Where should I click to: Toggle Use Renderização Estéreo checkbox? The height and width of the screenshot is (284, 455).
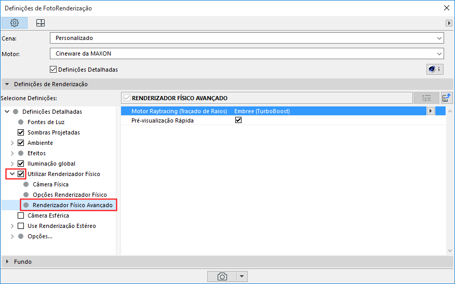coord(21,226)
